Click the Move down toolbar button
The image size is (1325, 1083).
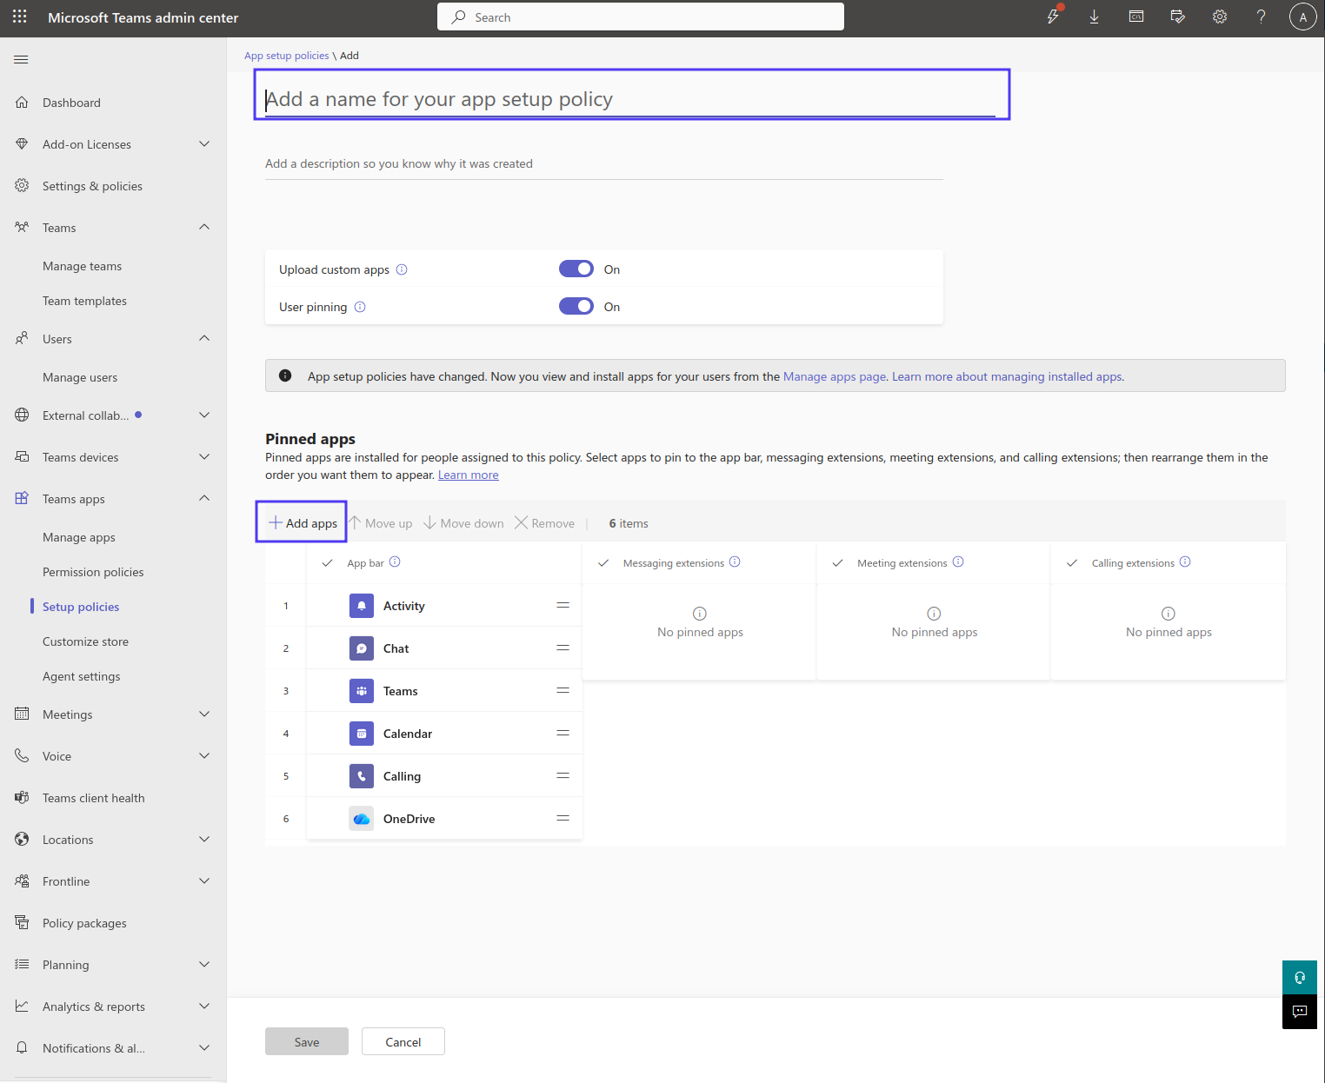tap(463, 522)
